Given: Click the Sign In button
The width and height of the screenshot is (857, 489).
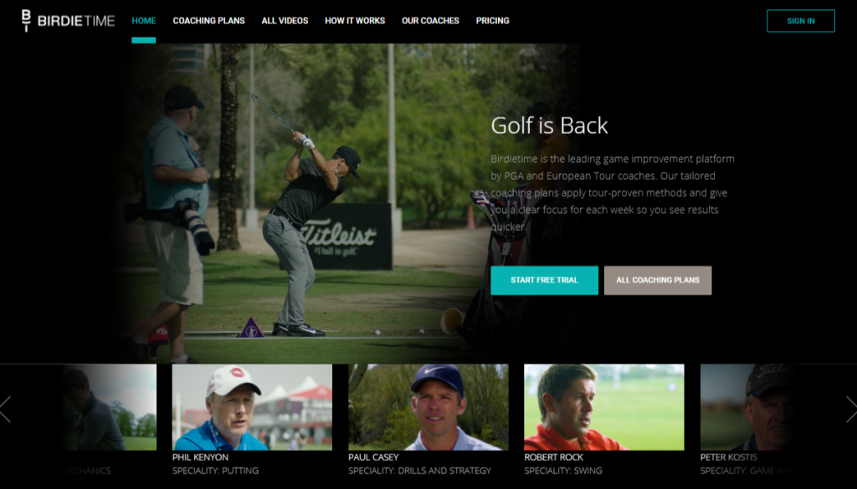Looking at the screenshot, I should 801,21.
